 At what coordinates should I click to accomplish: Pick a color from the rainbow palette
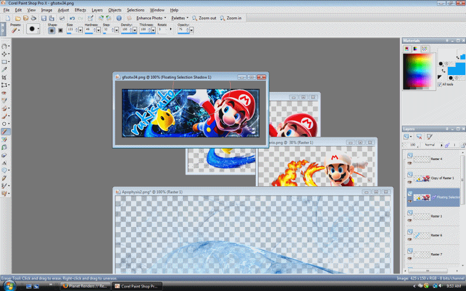point(417,64)
